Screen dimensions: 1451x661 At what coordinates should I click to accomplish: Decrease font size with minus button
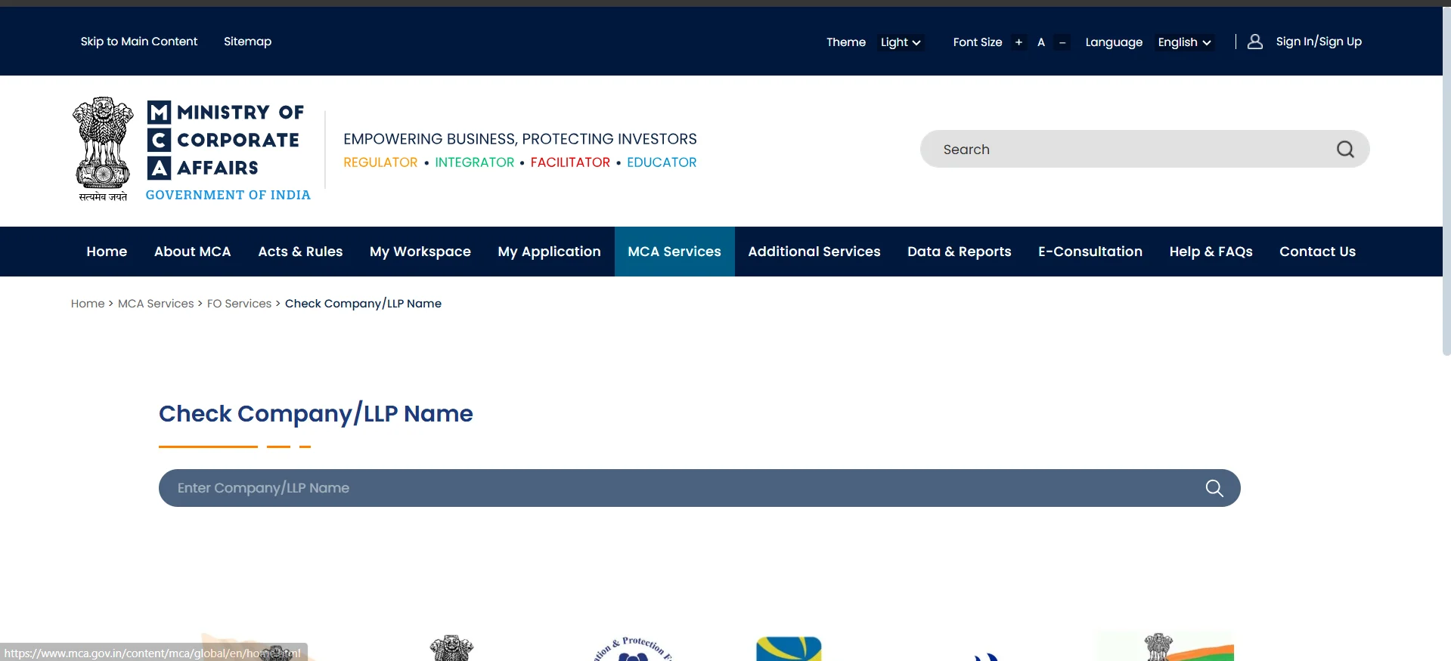click(x=1062, y=42)
